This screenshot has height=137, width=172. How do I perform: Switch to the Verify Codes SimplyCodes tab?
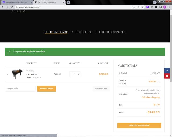pyautogui.click(x=16, y=2)
